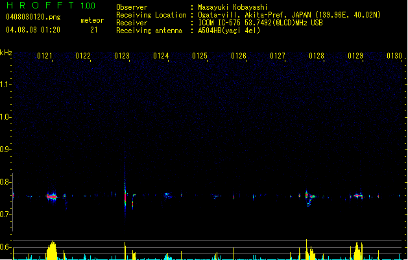Click the ICOM IC-575 receiver text
The image size is (408, 260).
coord(260,23)
